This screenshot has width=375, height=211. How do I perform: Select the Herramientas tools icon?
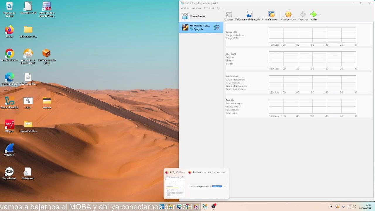pos(185,16)
